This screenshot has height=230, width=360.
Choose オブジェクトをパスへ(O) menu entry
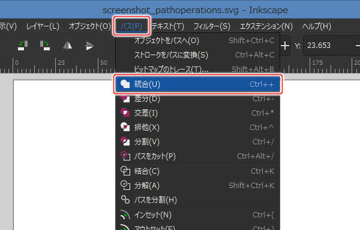(197, 41)
